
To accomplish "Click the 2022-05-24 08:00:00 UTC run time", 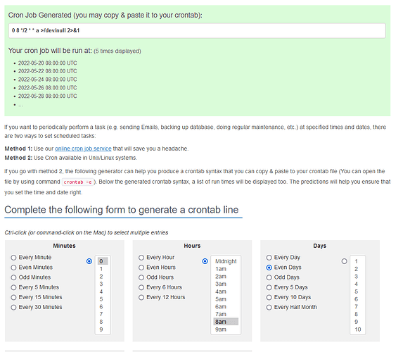I will (48, 80).
